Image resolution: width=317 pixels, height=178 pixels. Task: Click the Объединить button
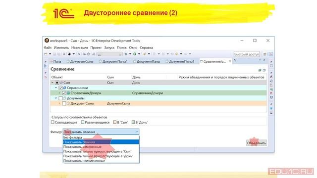[257, 143]
